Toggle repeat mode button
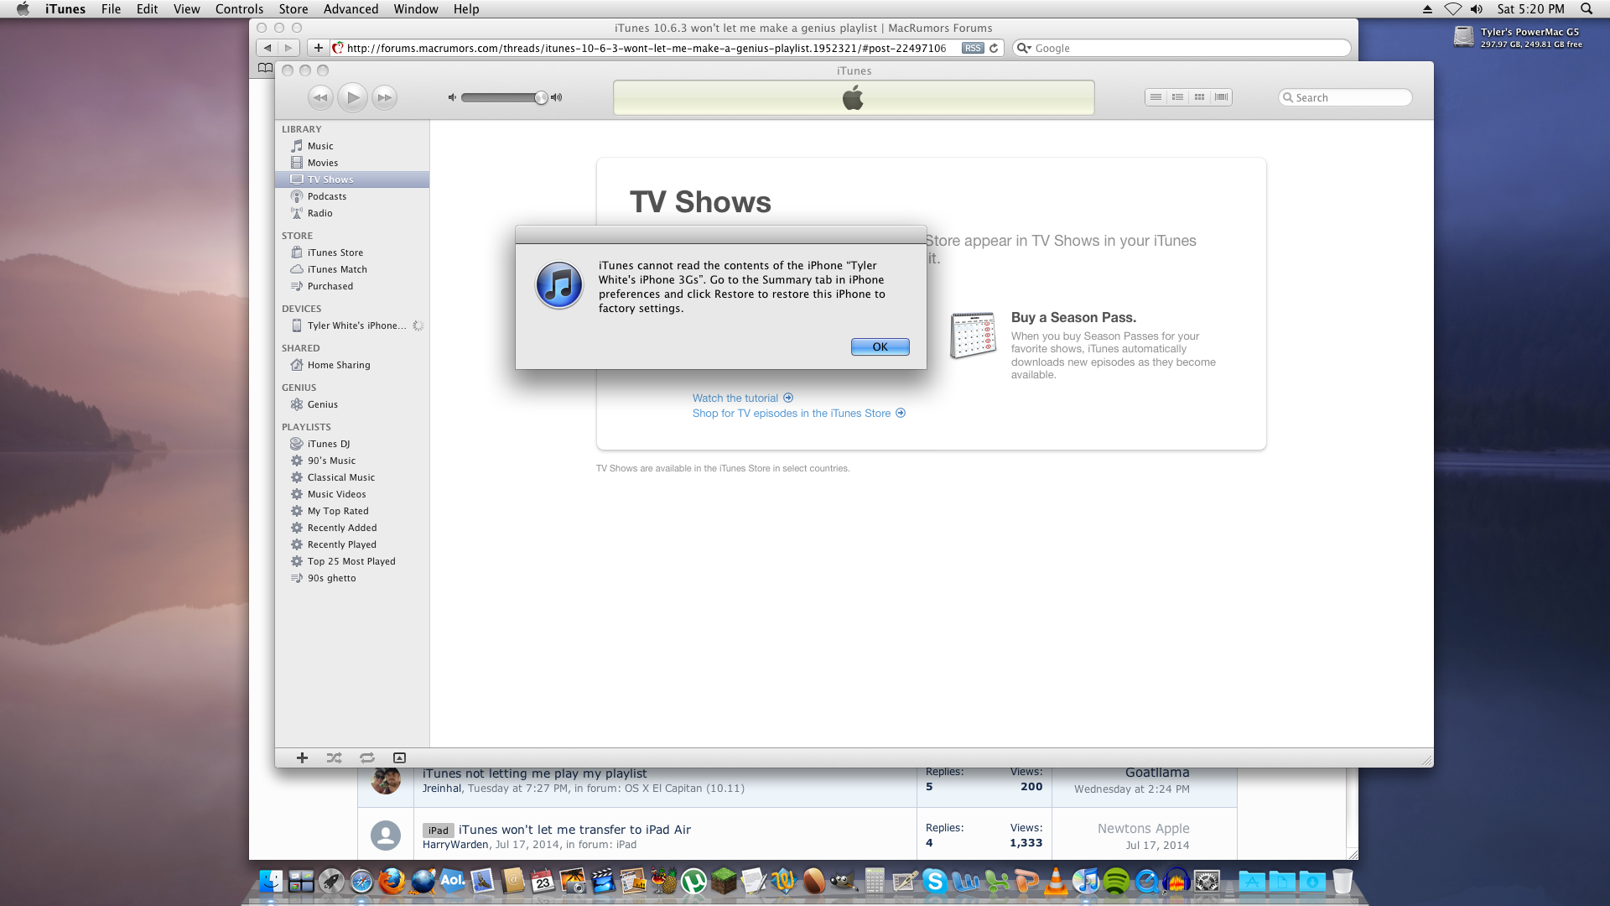This screenshot has width=1610, height=906. (367, 758)
